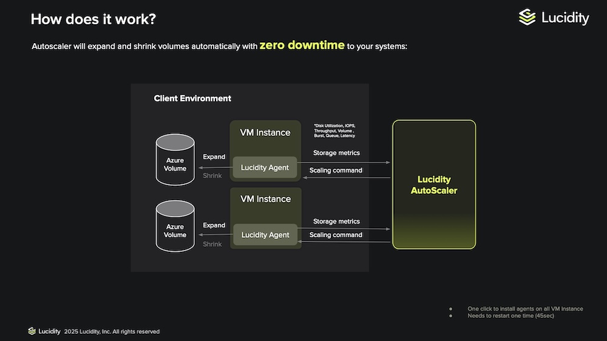
Task: Click the large "Lucidity" wordmark in the header
Action: [565, 18]
